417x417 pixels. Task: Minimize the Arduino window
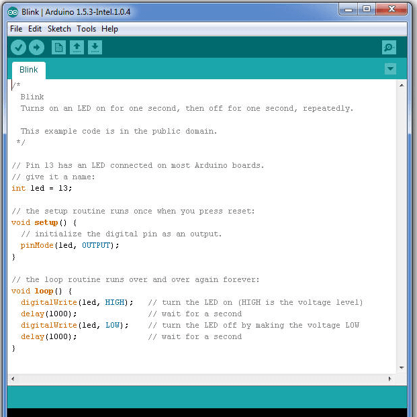click(x=349, y=10)
